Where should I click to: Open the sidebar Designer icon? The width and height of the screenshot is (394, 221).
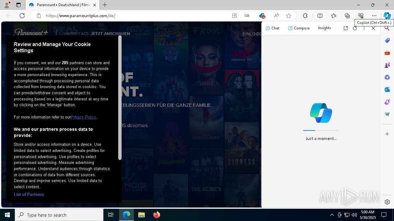[387, 102]
